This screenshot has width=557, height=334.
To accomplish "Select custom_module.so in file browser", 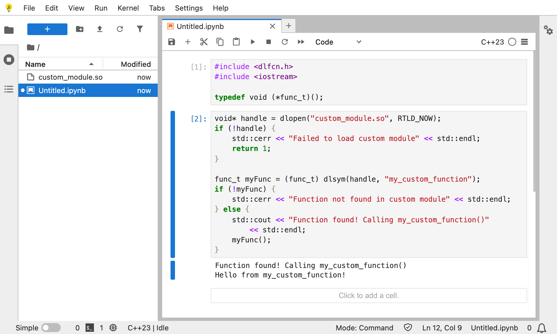I will pyautogui.click(x=70, y=77).
